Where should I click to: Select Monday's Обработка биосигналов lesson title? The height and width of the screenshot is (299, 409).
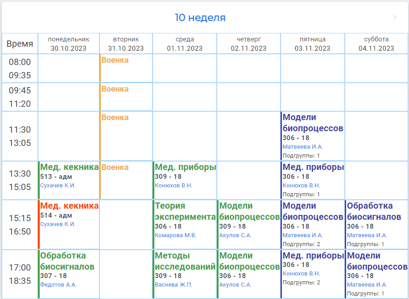(x=67, y=261)
